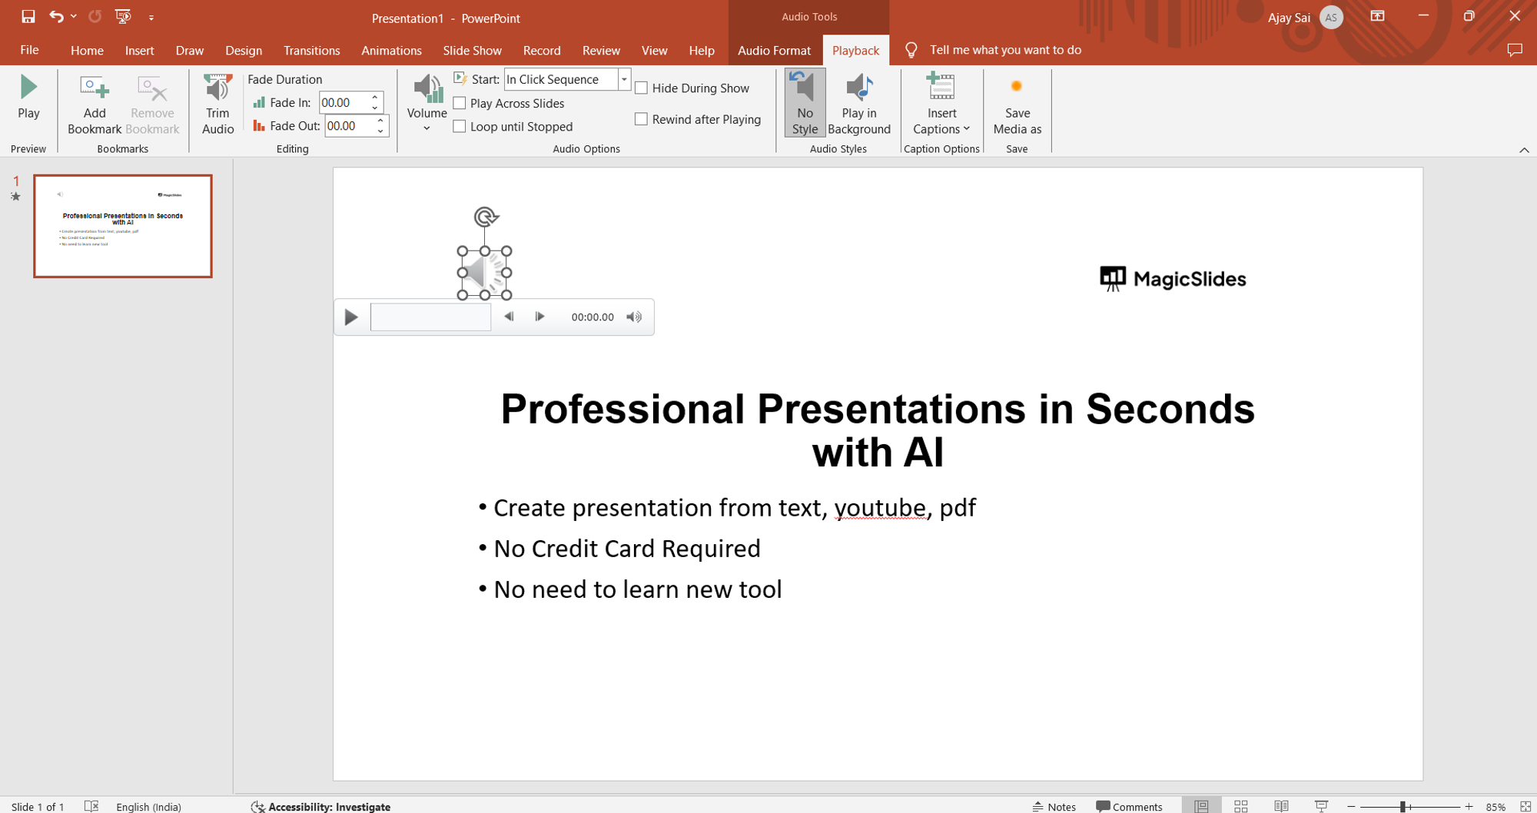
Task: Tick Rewind after Playing checkbox
Action: [641, 119]
